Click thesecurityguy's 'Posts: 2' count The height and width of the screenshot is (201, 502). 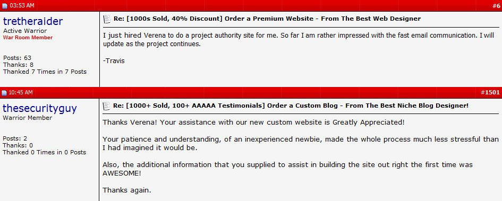coord(15,138)
